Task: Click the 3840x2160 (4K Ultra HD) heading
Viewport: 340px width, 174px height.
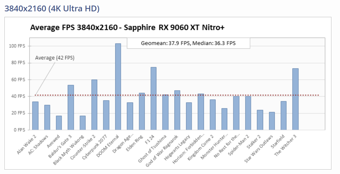Action: (52, 9)
